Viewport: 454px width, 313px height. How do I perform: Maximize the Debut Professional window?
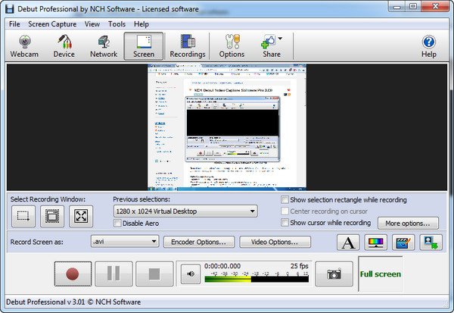coord(413,6)
